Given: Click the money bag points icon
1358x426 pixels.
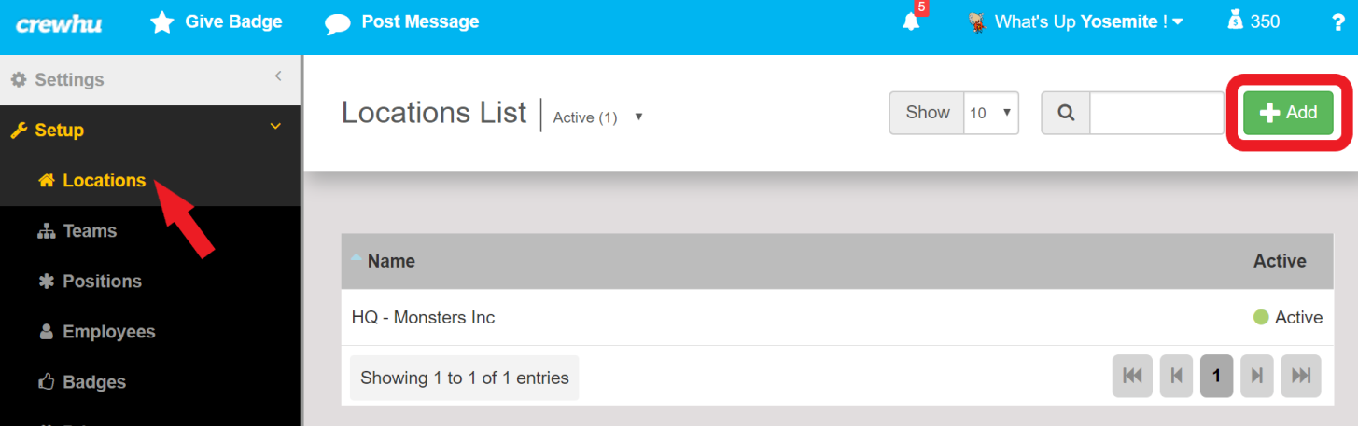Looking at the screenshot, I should [1236, 21].
